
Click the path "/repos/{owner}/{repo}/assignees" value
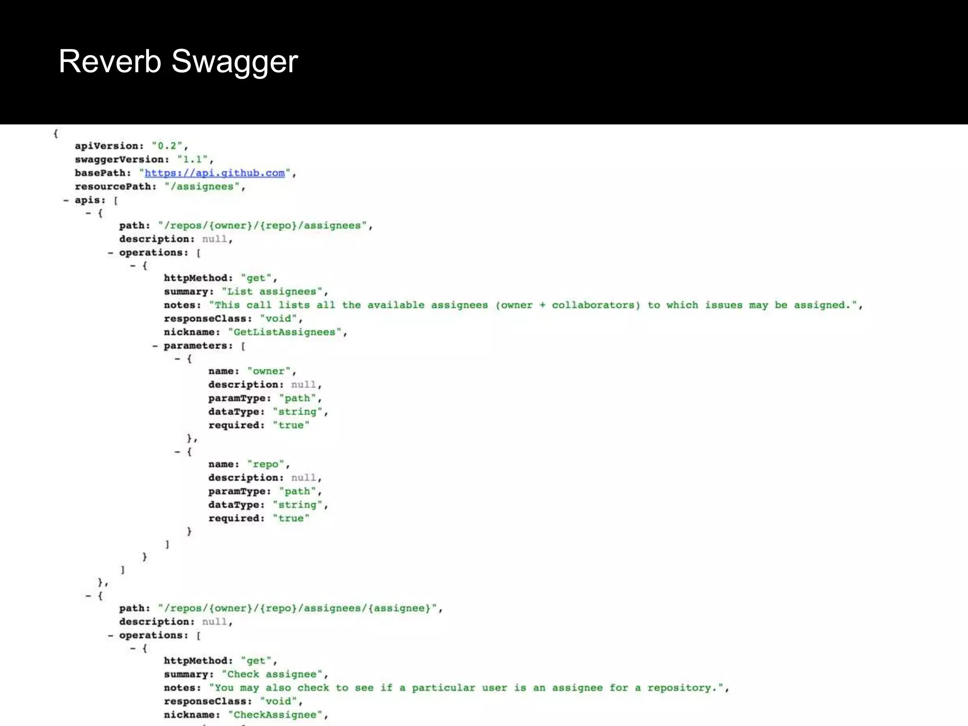(x=263, y=226)
